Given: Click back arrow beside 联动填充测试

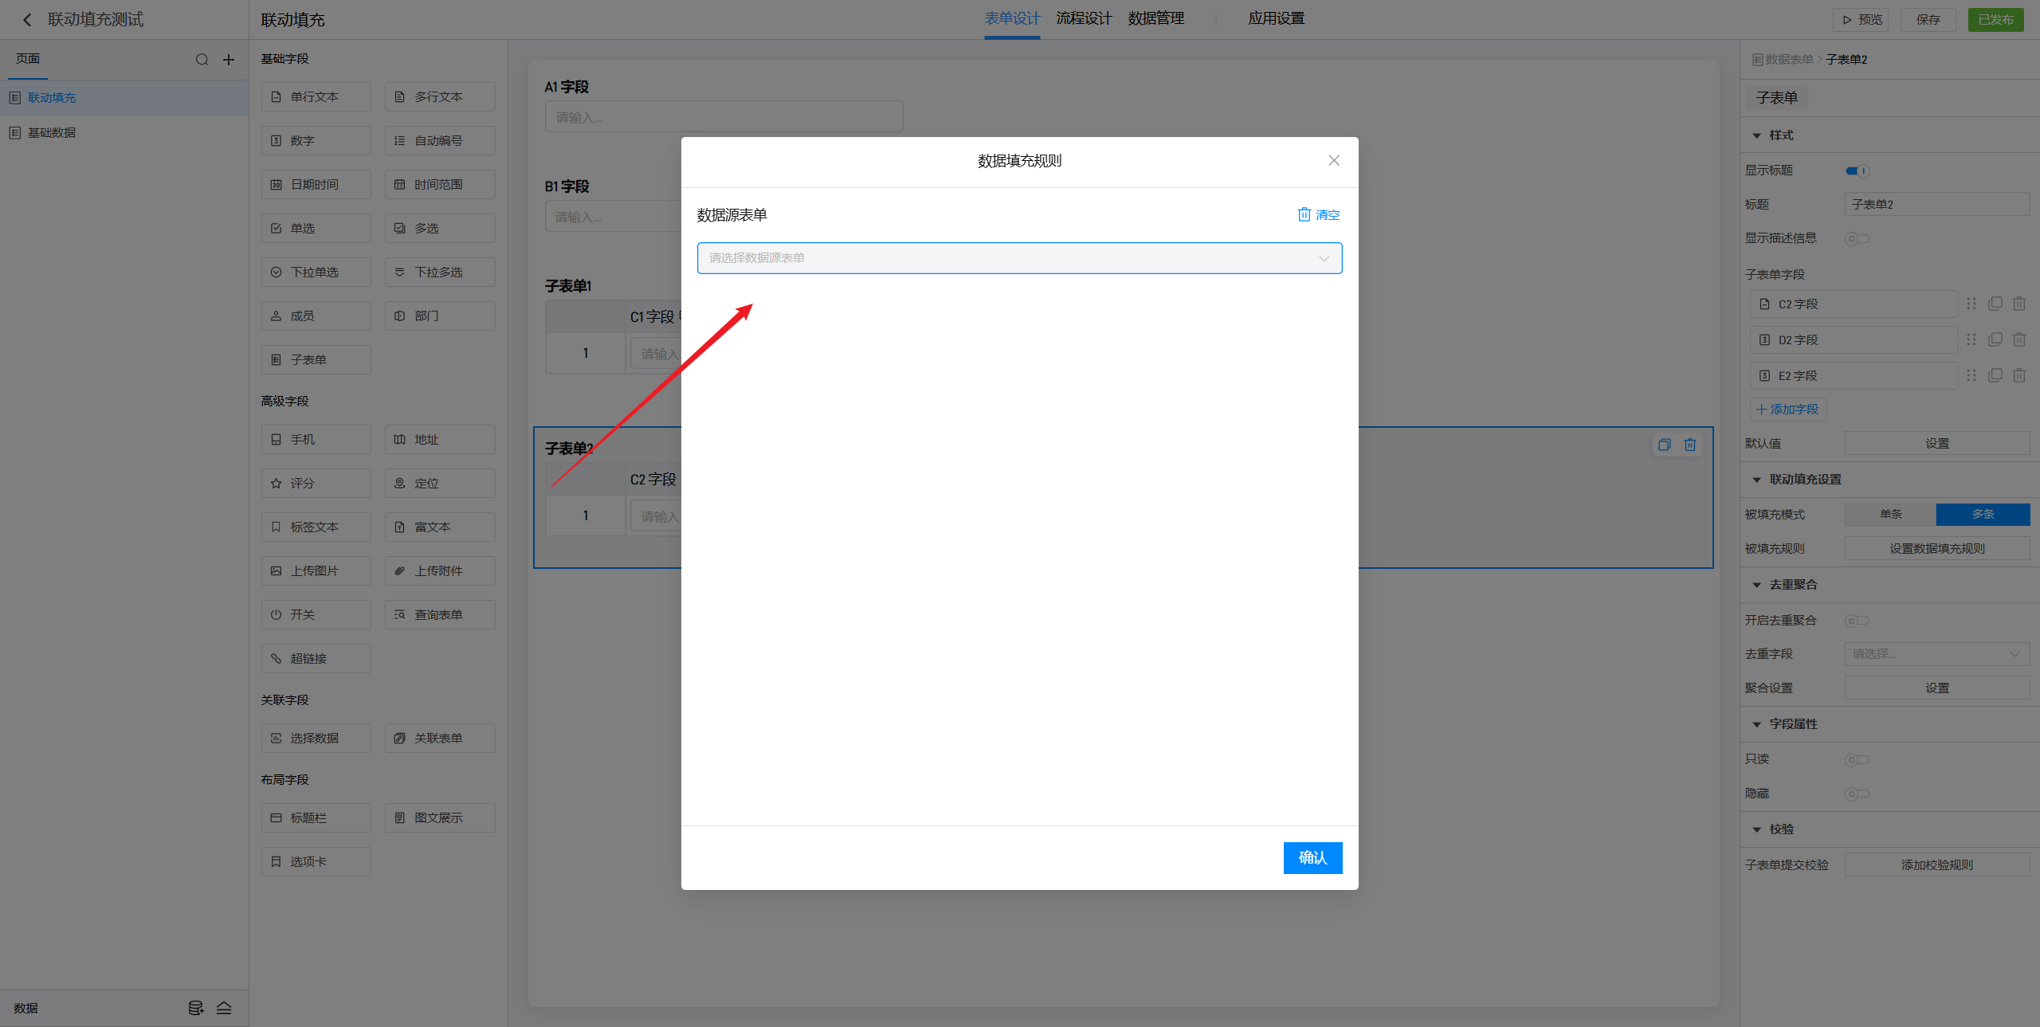Looking at the screenshot, I should [x=27, y=20].
